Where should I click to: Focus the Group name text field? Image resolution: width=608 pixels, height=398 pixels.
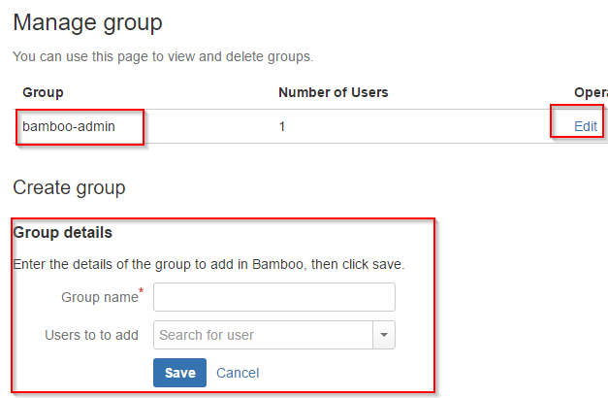[x=274, y=297]
